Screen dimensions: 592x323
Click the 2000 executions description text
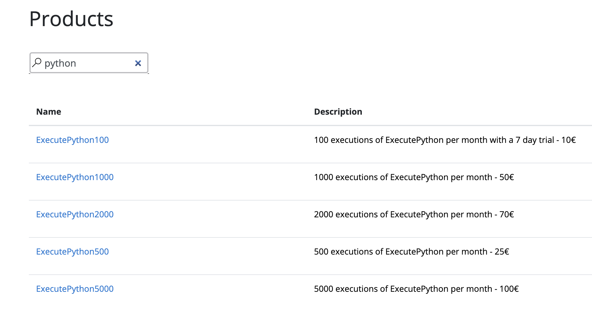(x=413, y=214)
